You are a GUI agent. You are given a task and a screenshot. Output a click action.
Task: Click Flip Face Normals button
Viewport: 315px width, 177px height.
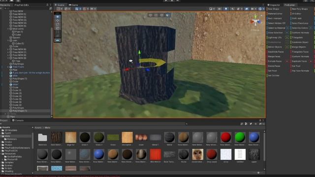pyautogui.click(x=301, y=71)
